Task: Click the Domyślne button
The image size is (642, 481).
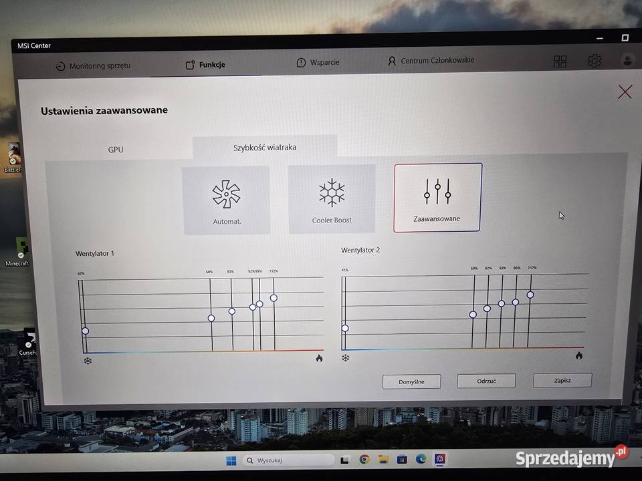Action: click(x=411, y=381)
